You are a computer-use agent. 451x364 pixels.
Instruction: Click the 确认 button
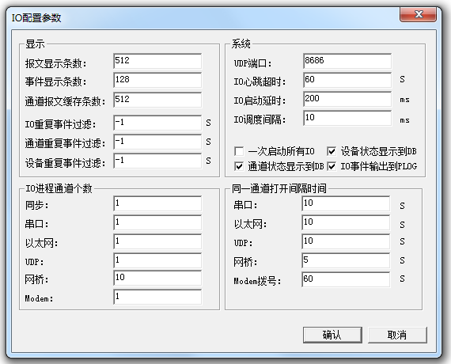[x=332, y=335]
